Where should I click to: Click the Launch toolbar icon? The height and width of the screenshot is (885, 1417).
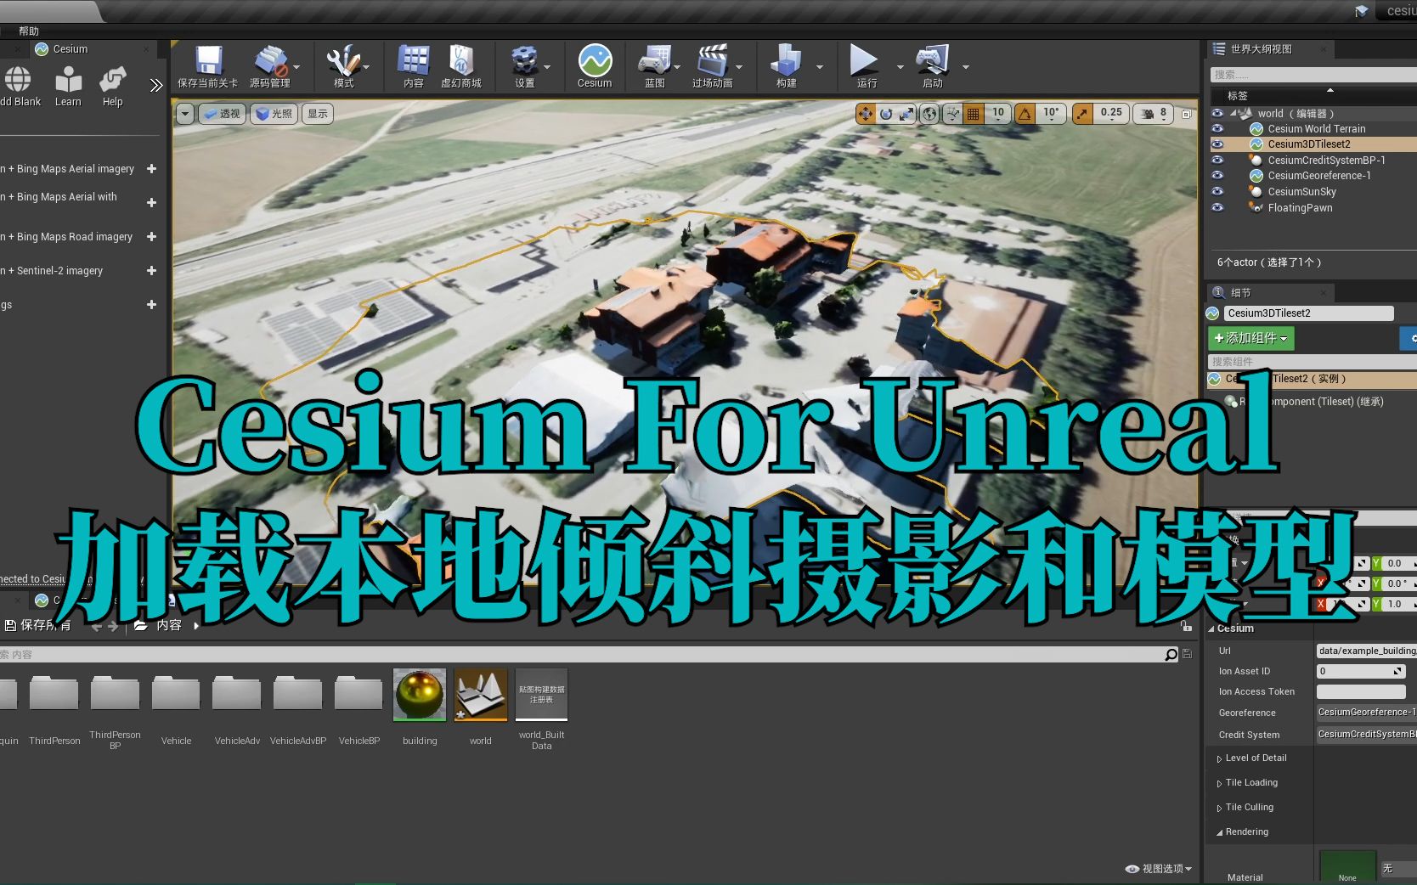pos(932,61)
